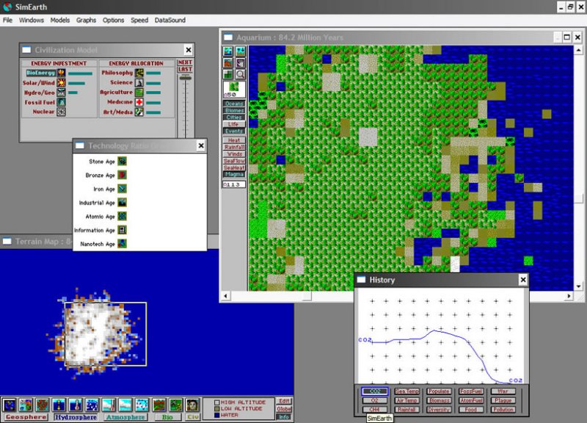Click the thermometer-with-cloud icon above Atmosphere
The height and width of the screenshot is (423, 587).
click(x=109, y=405)
